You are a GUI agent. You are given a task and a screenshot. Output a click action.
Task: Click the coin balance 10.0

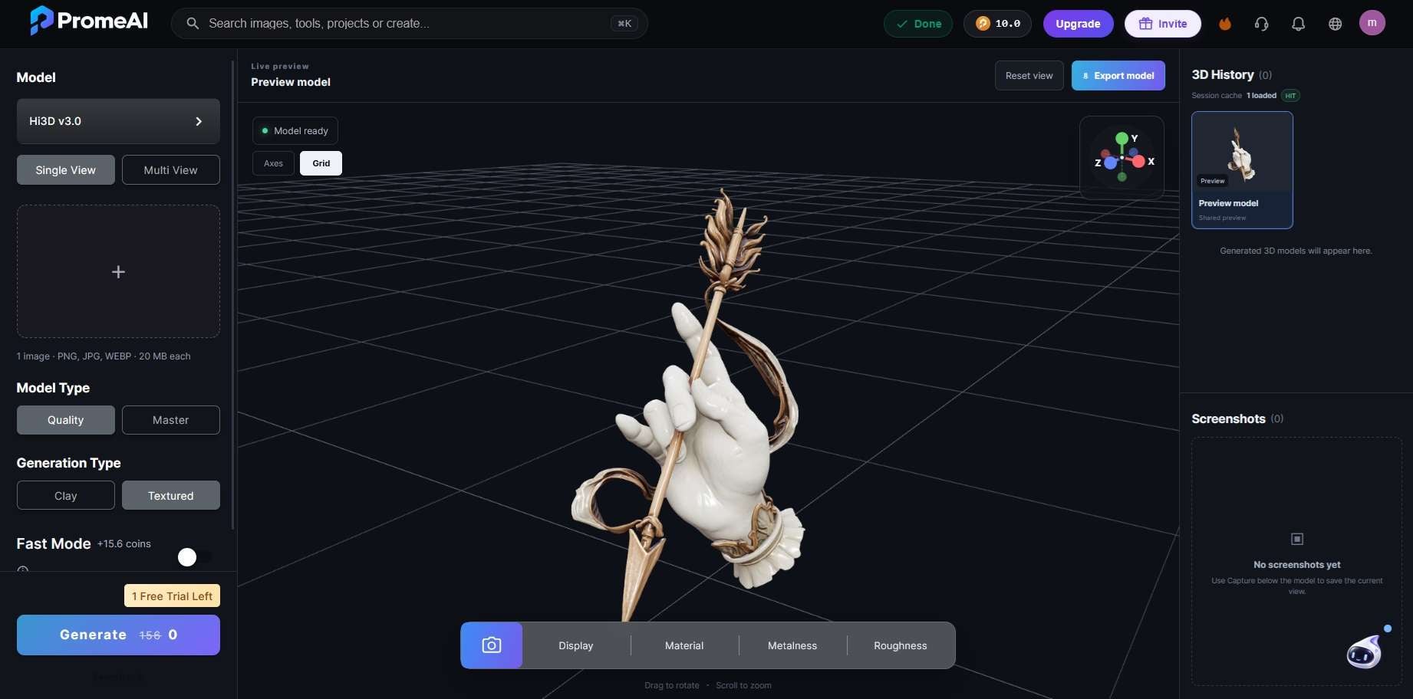coord(997,24)
